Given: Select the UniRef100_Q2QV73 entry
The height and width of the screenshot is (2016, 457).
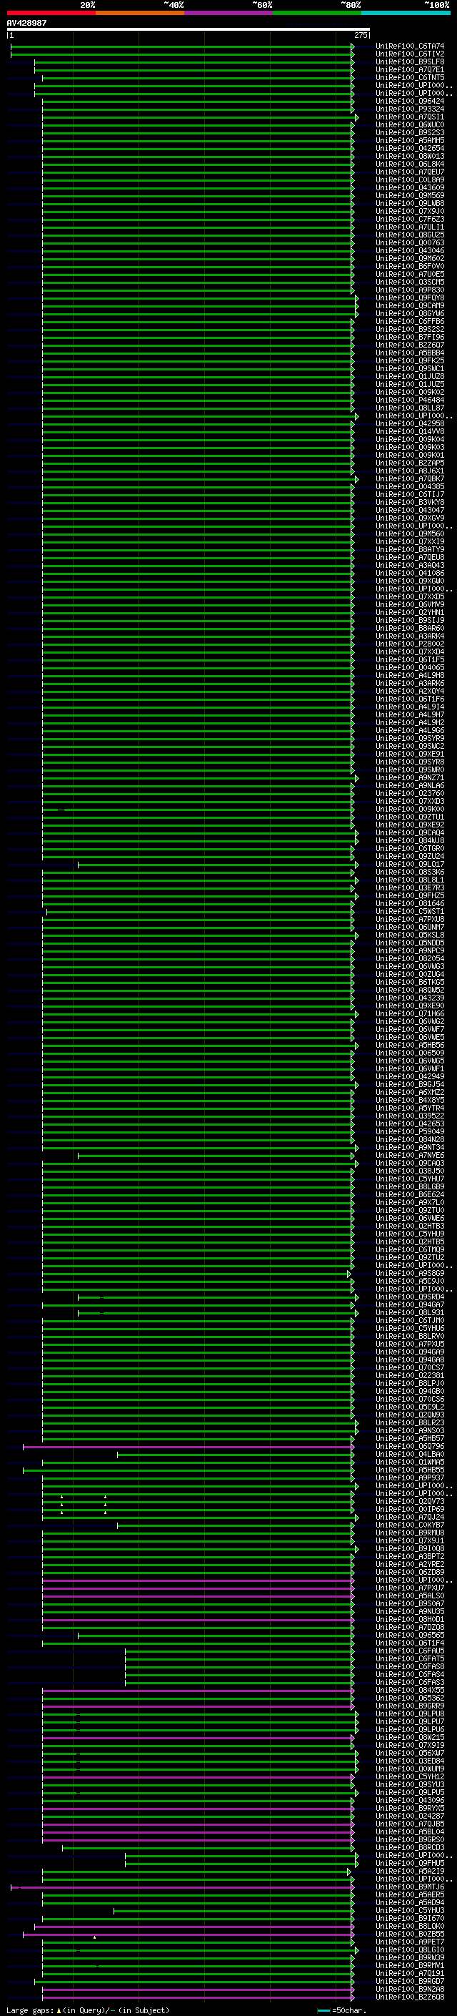Looking at the screenshot, I should 410,1501.
